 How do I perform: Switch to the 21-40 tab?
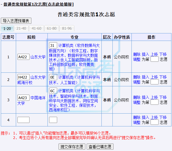21,28
